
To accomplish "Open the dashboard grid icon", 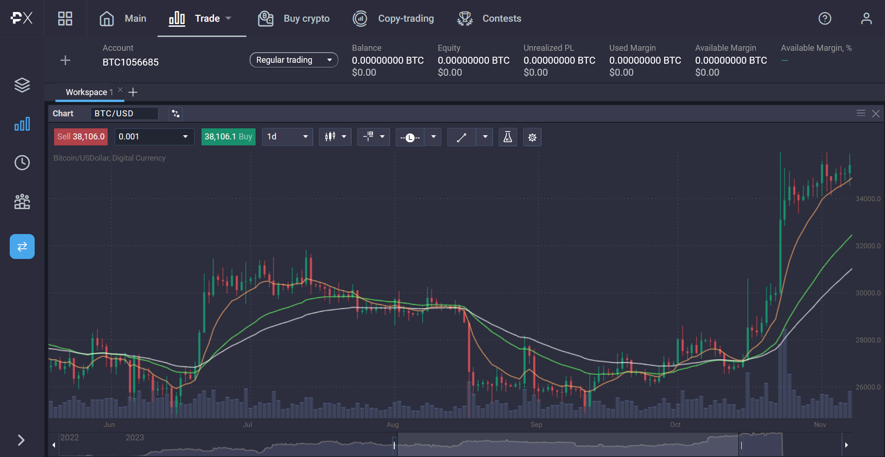I will (65, 18).
